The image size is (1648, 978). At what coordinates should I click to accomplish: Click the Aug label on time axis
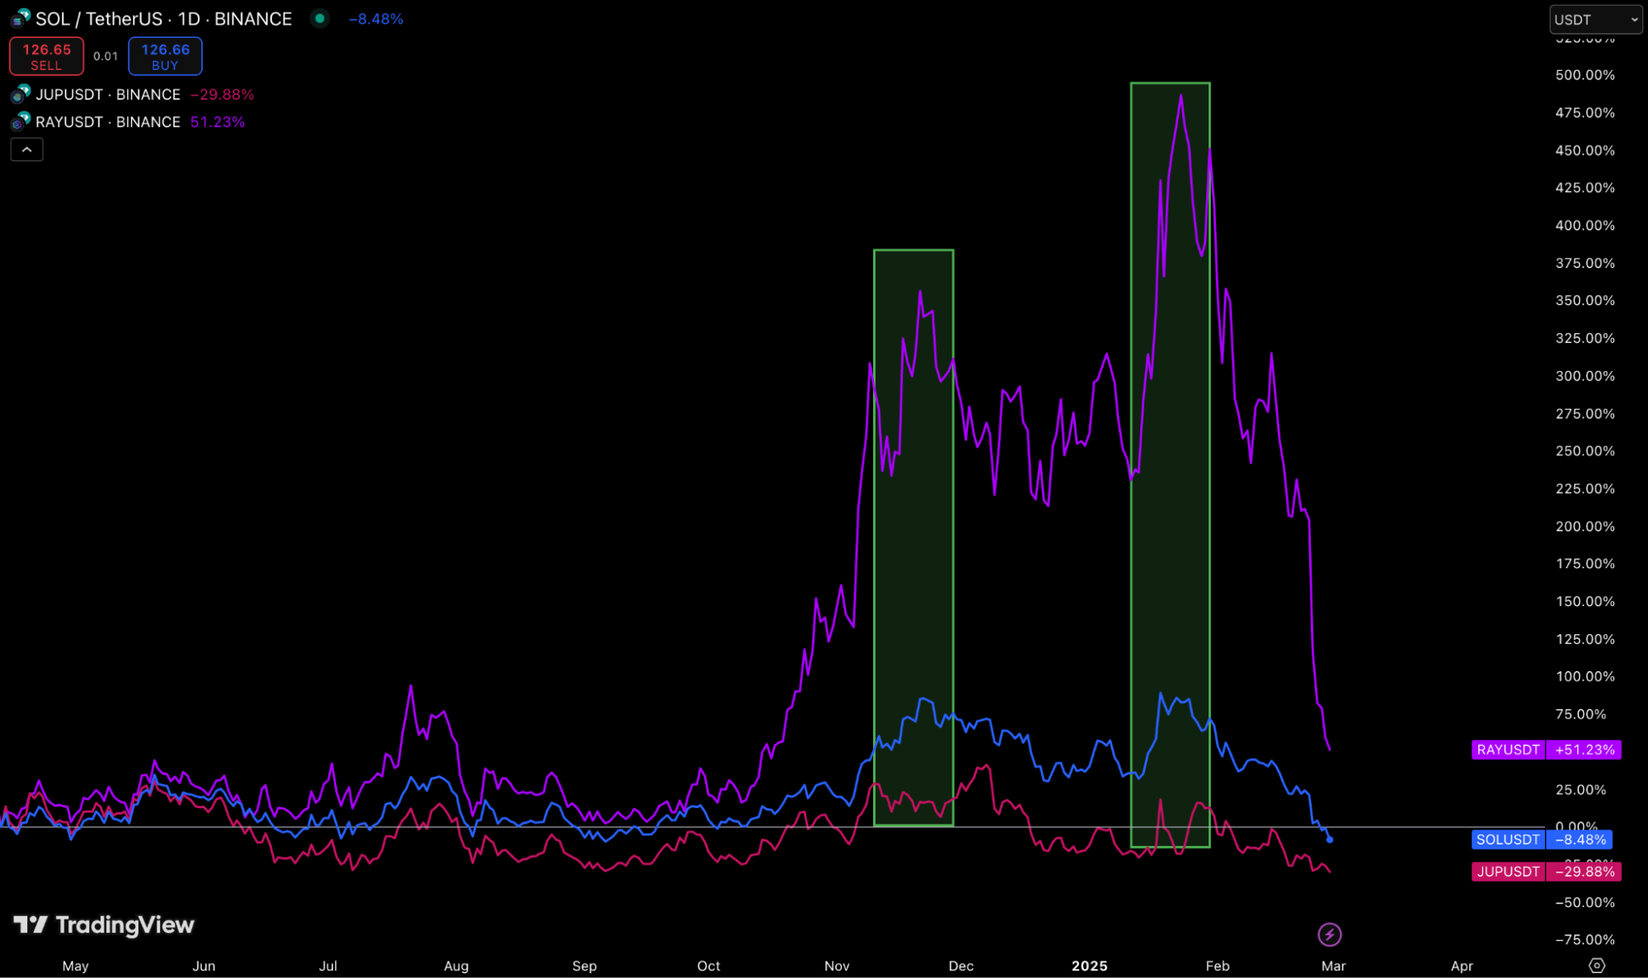[x=456, y=966]
